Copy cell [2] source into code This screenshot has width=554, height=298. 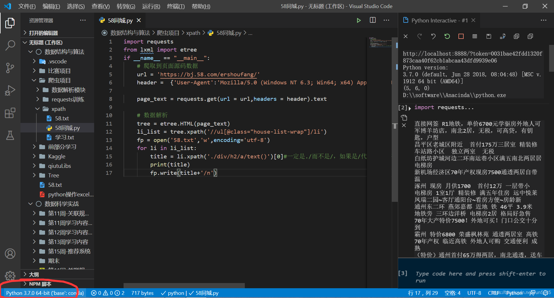click(404, 117)
